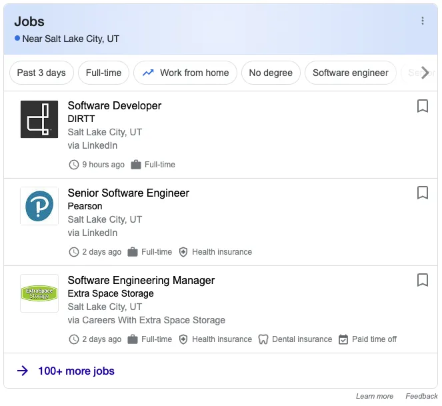This screenshot has width=442, height=406.
Task: Click the DIRTT company name
Action: click(x=81, y=119)
